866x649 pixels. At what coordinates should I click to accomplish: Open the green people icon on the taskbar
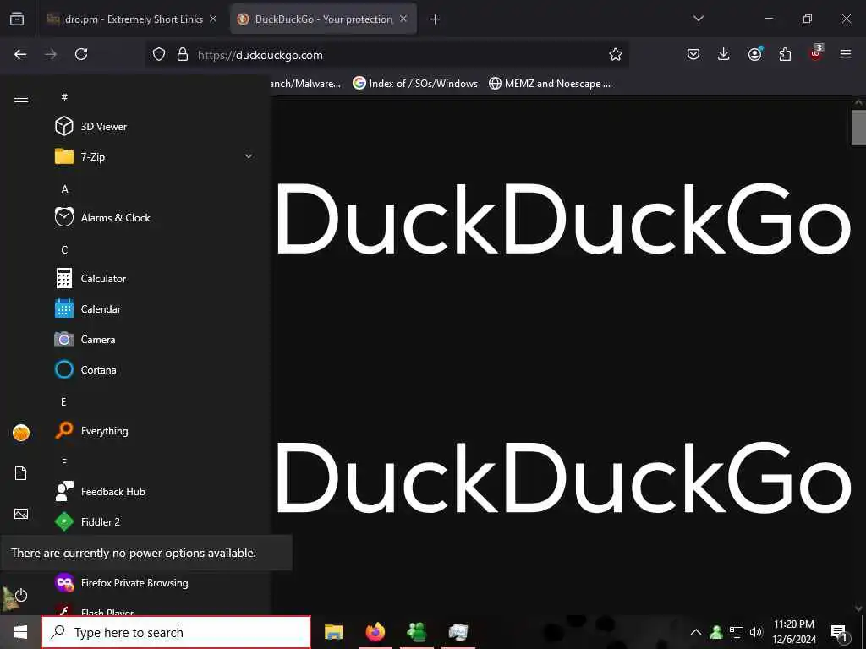(416, 632)
